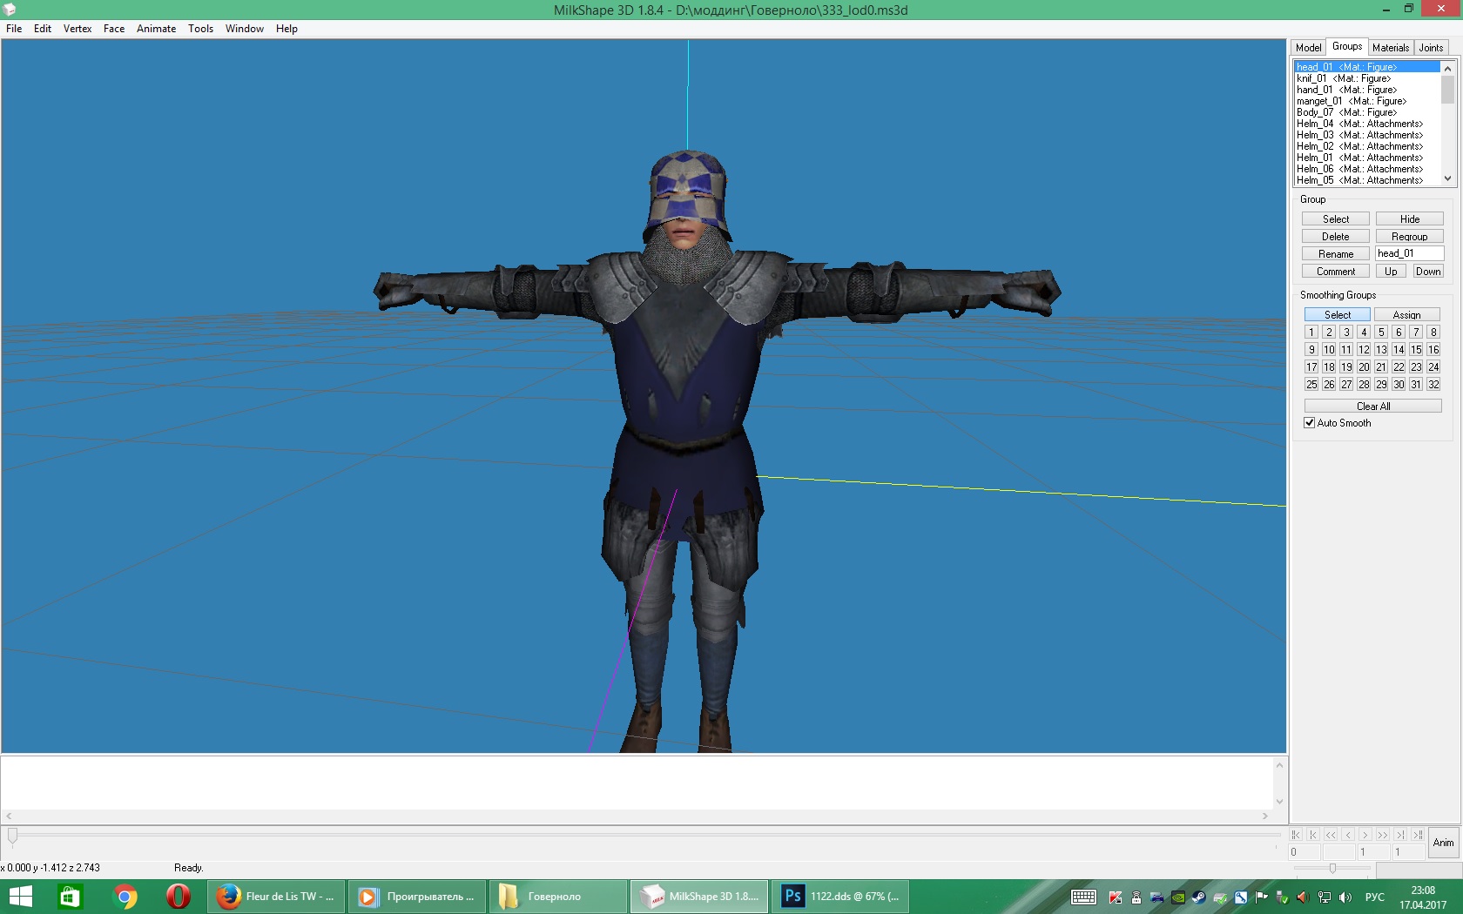Click the Hide group button

[1410, 219]
